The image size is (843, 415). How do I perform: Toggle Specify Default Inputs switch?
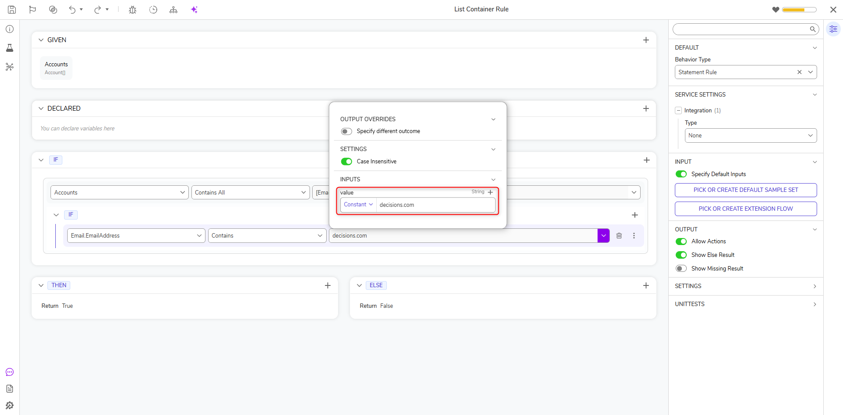click(x=681, y=174)
